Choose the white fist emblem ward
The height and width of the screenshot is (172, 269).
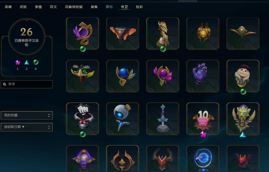pos(83,119)
